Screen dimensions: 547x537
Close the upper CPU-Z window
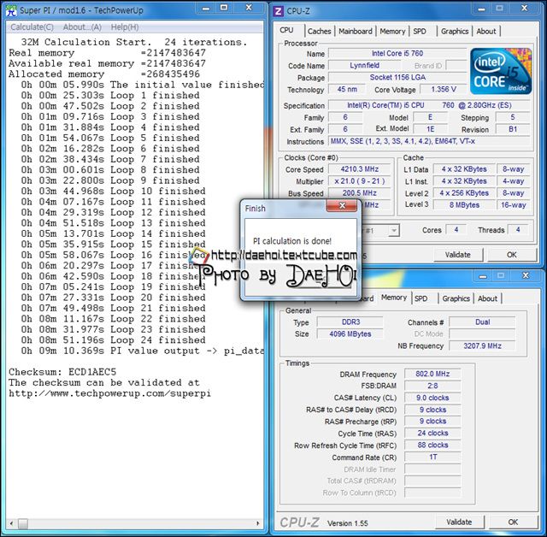pyautogui.click(x=524, y=9)
